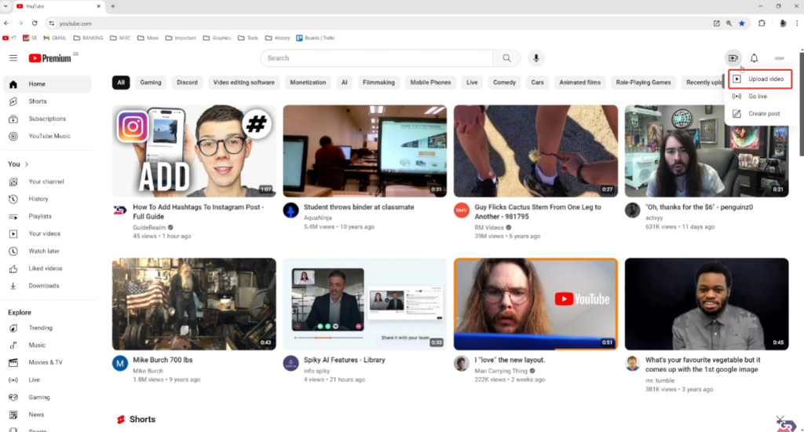Click the Create video plus icon
This screenshot has height=432, width=804.
[733, 58]
